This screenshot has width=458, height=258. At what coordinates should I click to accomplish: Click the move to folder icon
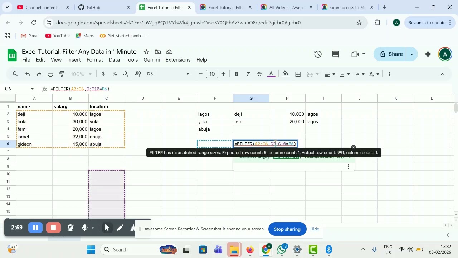[x=158, y=52]
